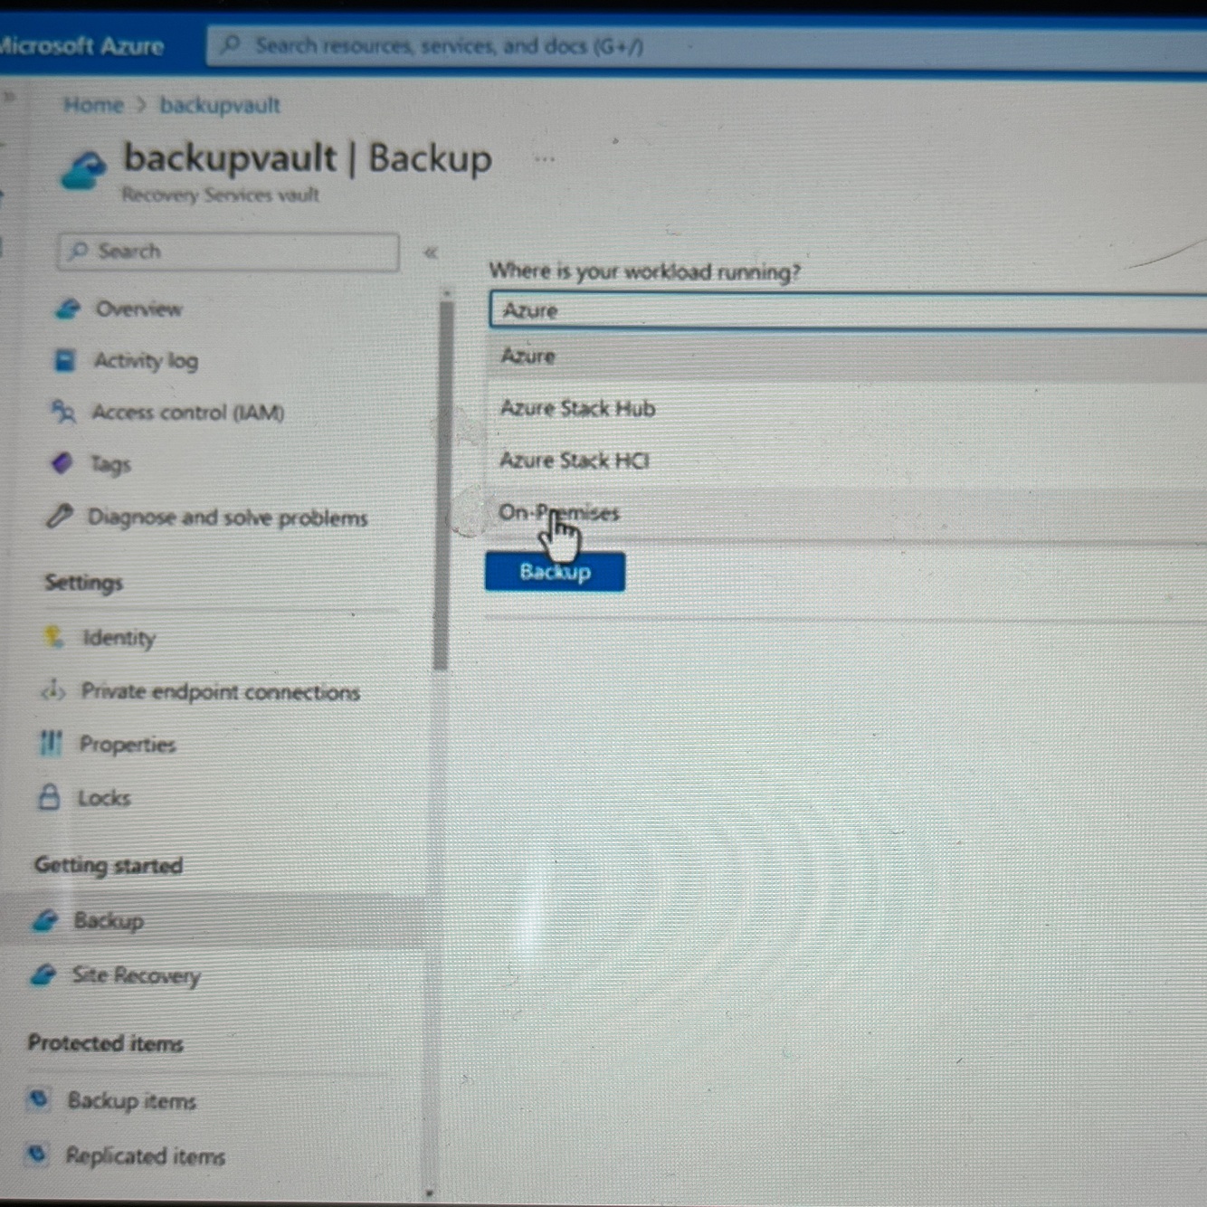Open Overview menu item
Image resolution: width=1207 pixels, height=1207 pixels.
[138, 309]
